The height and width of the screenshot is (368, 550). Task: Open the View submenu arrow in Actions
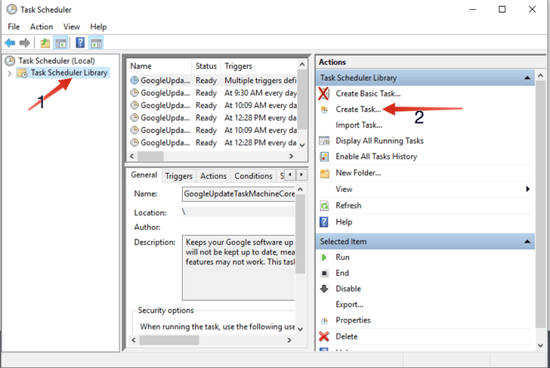pos(528,189)
